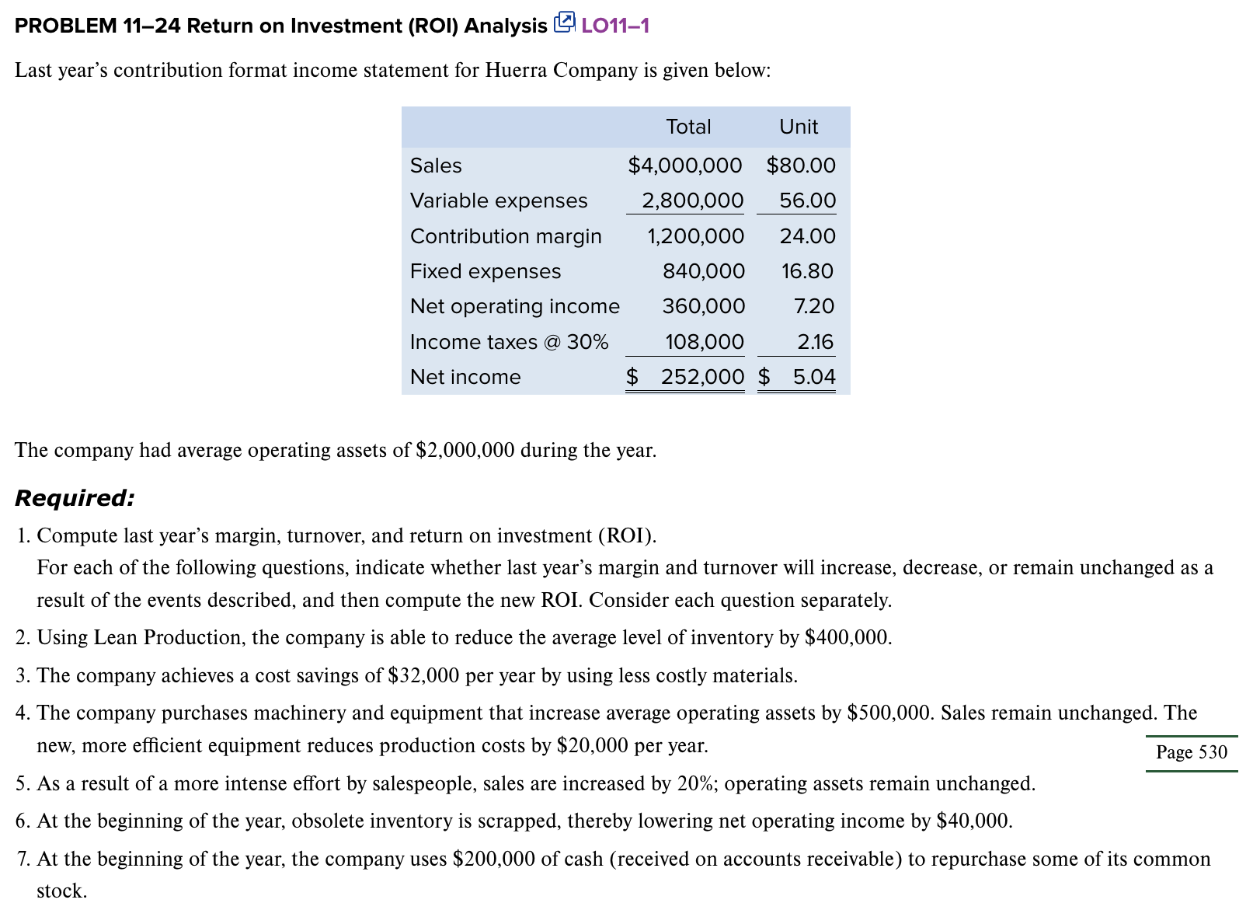Viewport: 1260px width, 917px height.
Task: Click the Page 530 marker link
Action: [x=1192, y=752]
